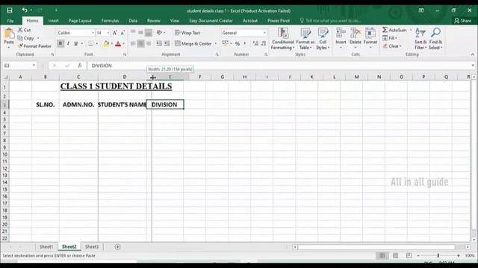Image resolution: width=478 pixels, height=268 pixels.
Task: Open Format as Table gallery
Action: coord(305,39)
